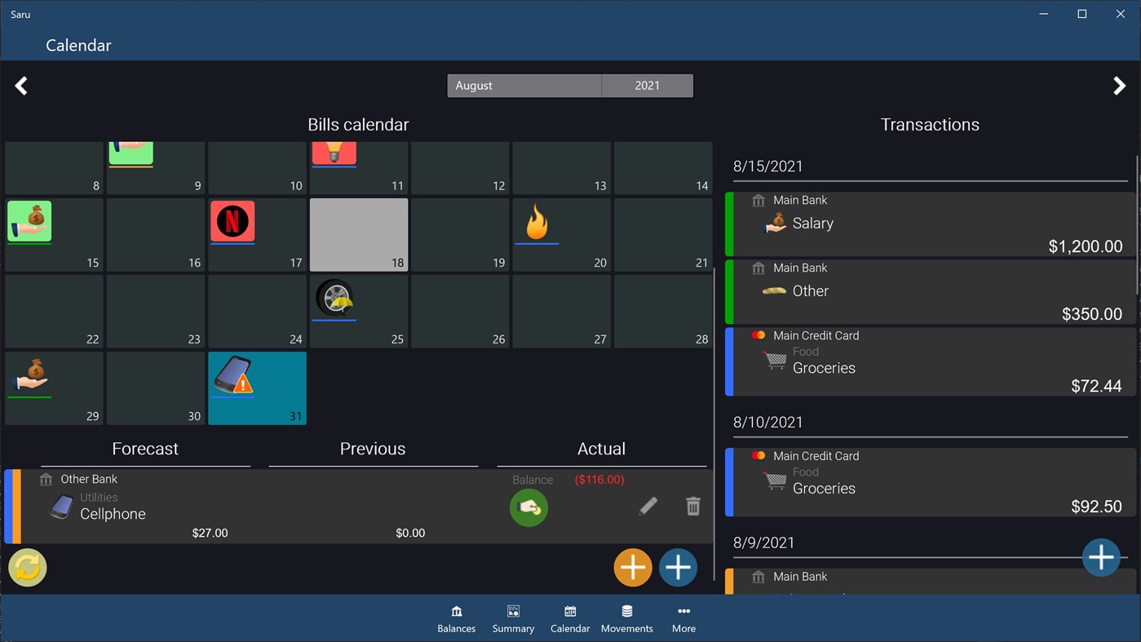Select the salary money bag on August 15

[28, 221]
